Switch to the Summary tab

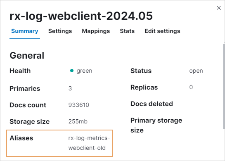pyautogui.click(x=25, y=31)
